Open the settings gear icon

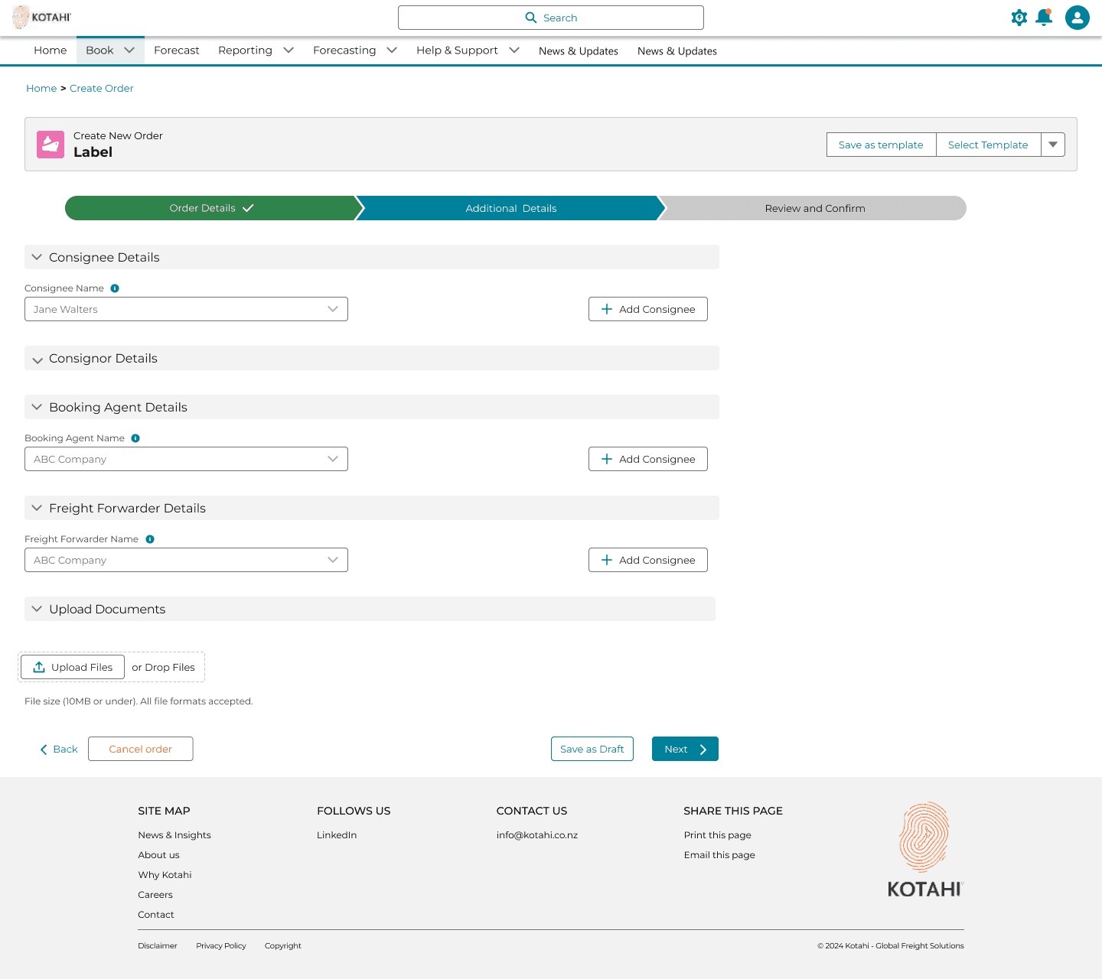1019,18
